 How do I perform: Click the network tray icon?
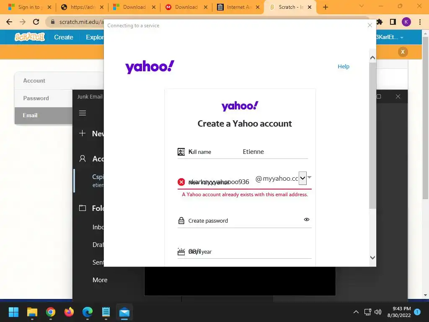(367, 312)
